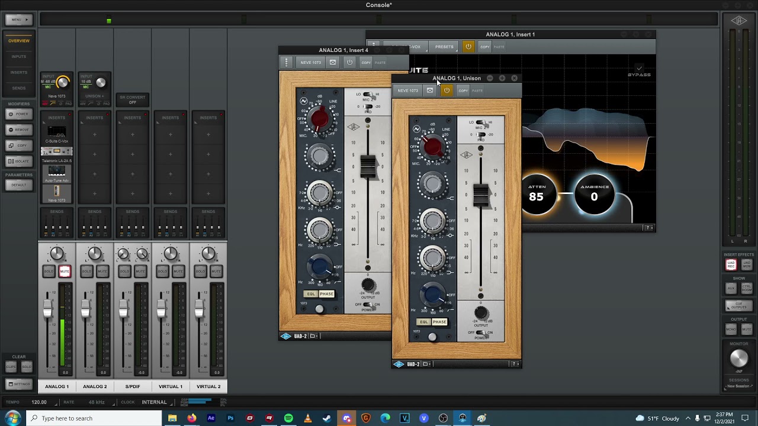This screenshot has width=758, height=426.
Task: Toggle 48V on Analog 2 input
Action: 83,104
